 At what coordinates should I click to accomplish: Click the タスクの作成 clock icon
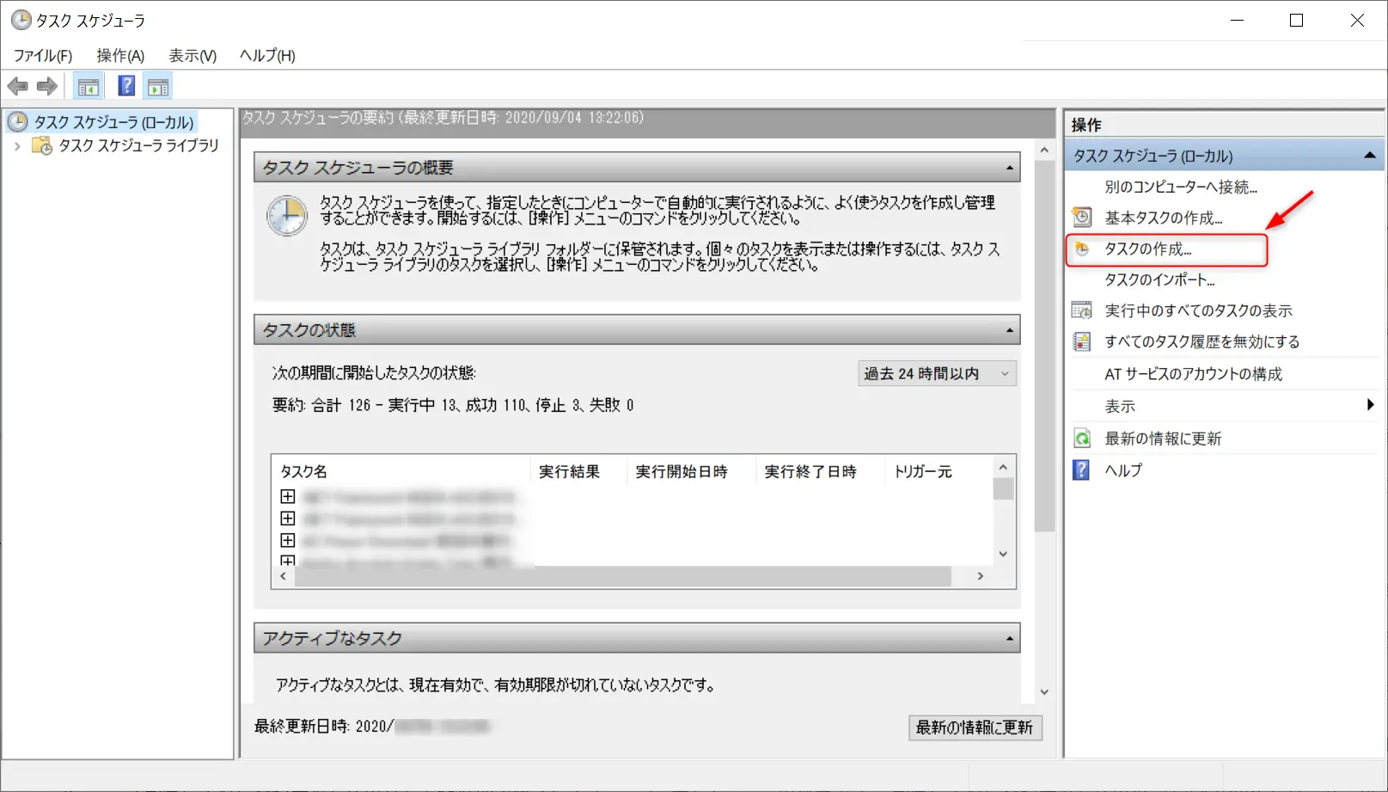pyautogui.click(x=1082, y=249)
